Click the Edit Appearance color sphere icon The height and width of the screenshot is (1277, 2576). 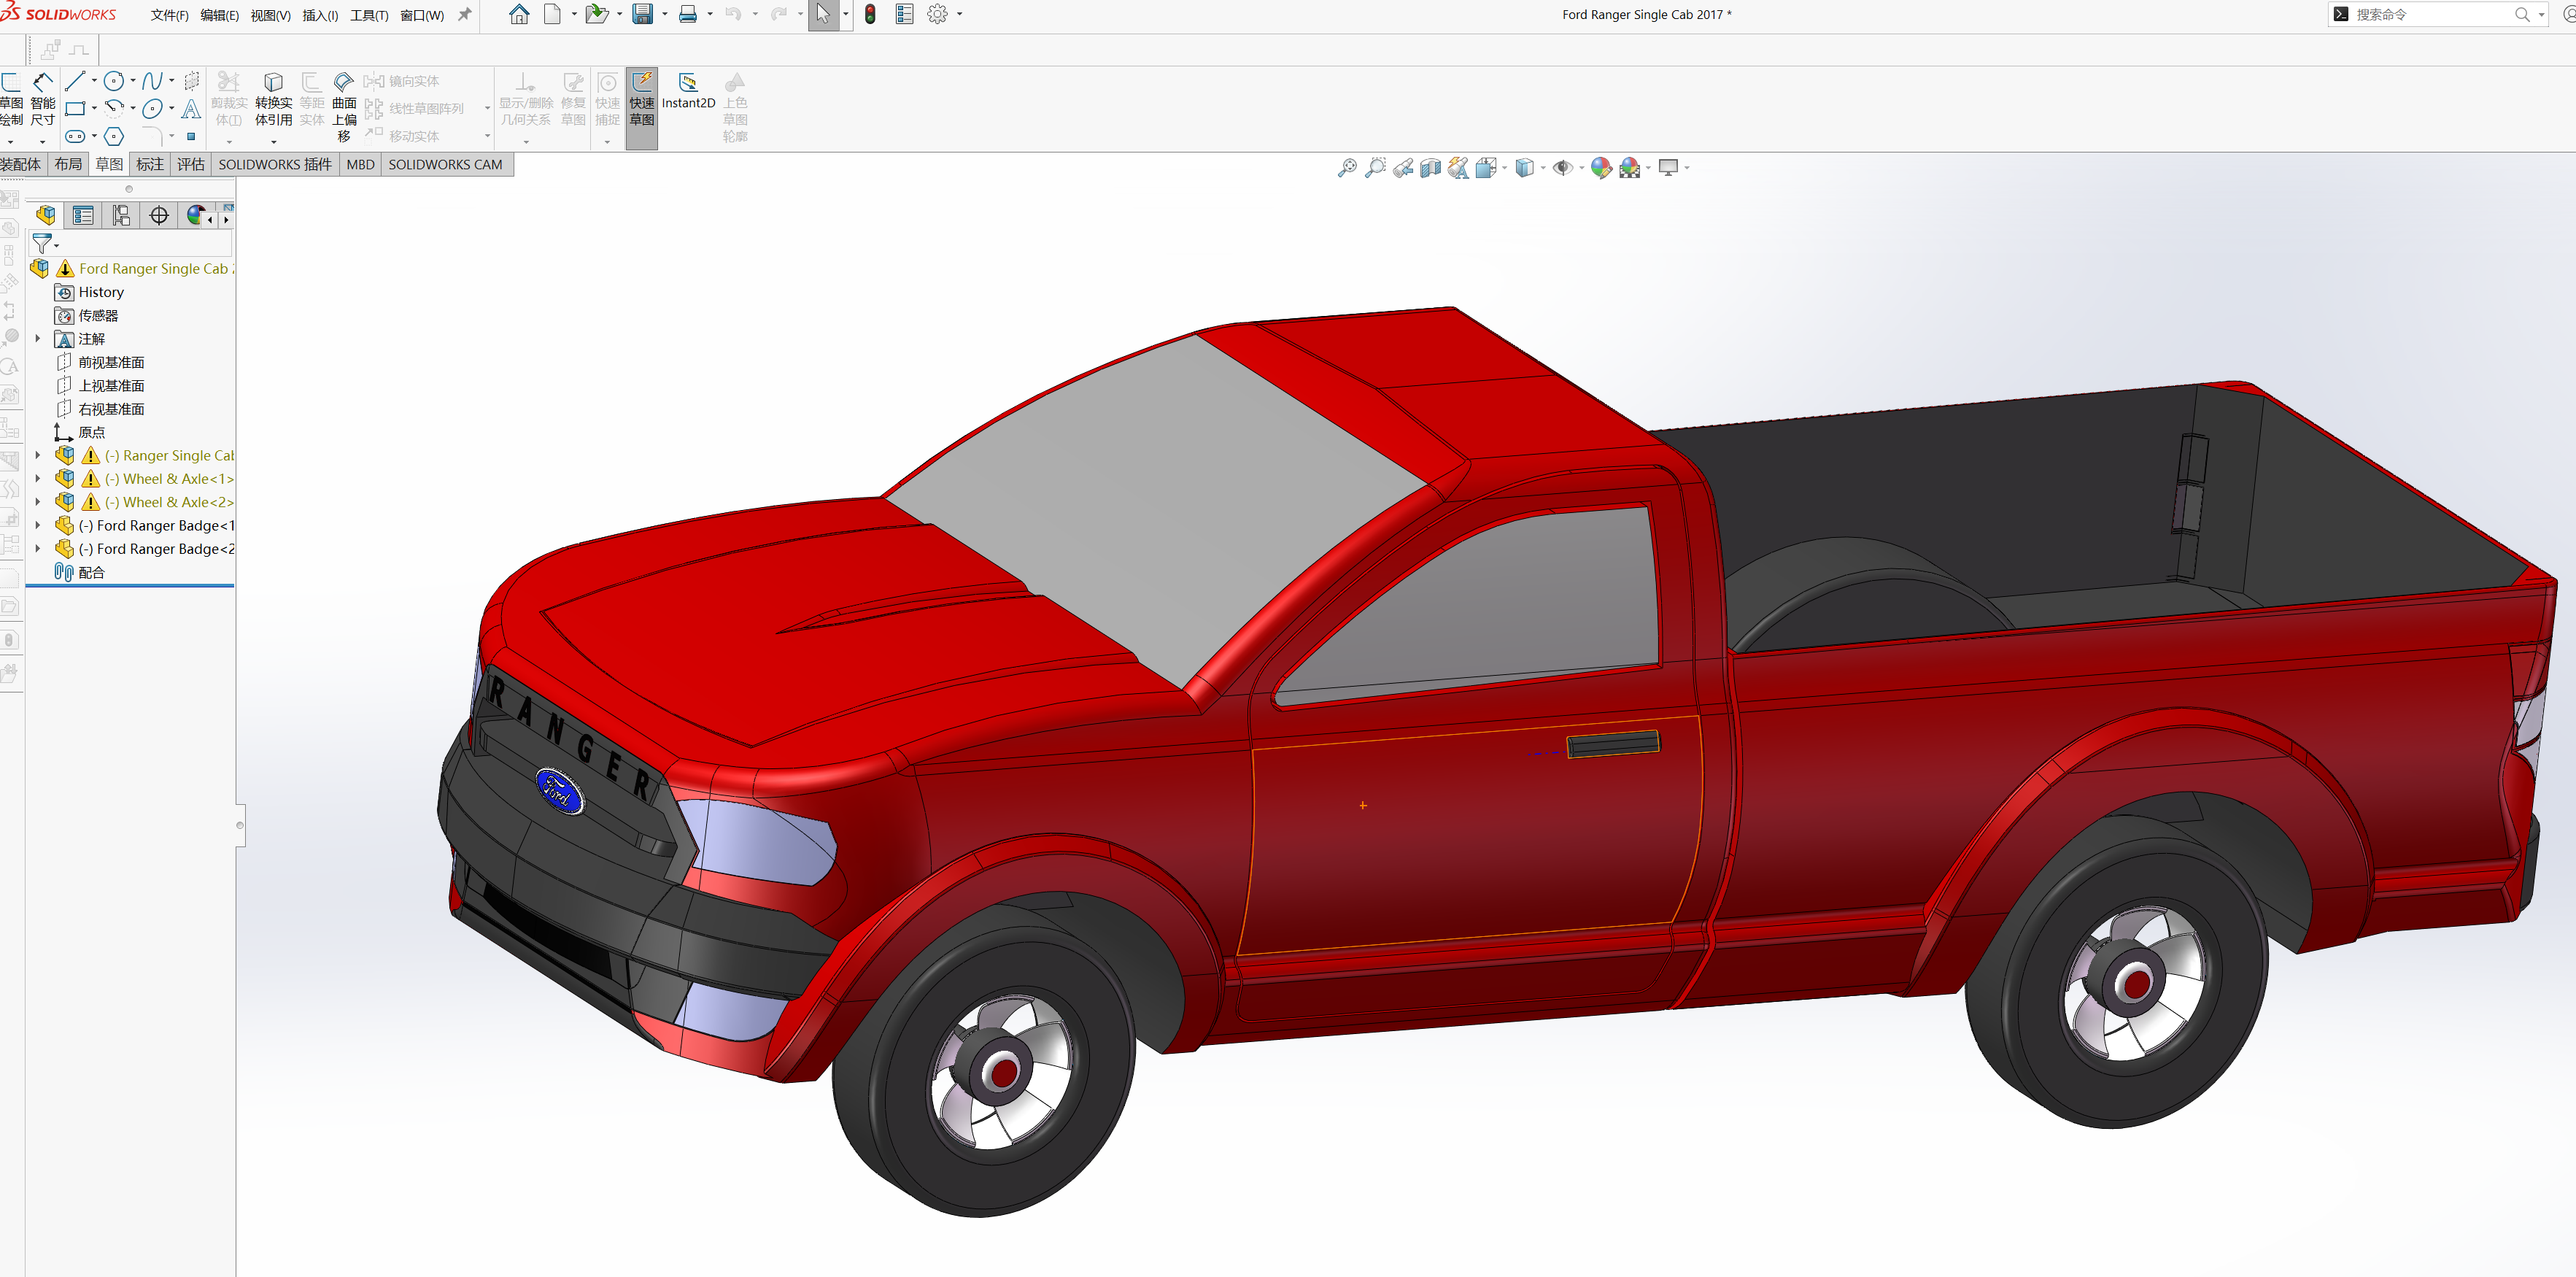1601,168
